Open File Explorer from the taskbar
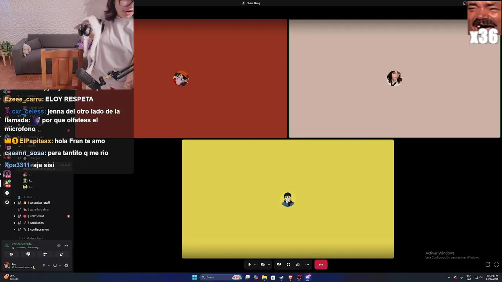 pyautogui.click(x=264, y=277)
